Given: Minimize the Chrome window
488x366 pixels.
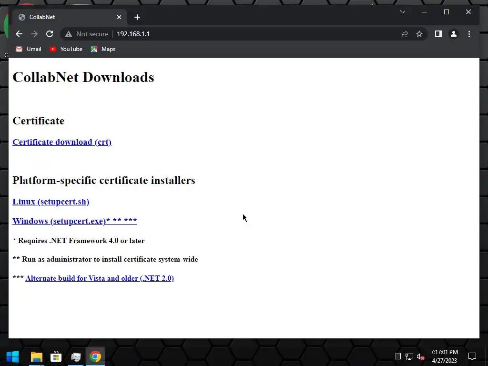Looking at the screenshot, I should [425, 12].
